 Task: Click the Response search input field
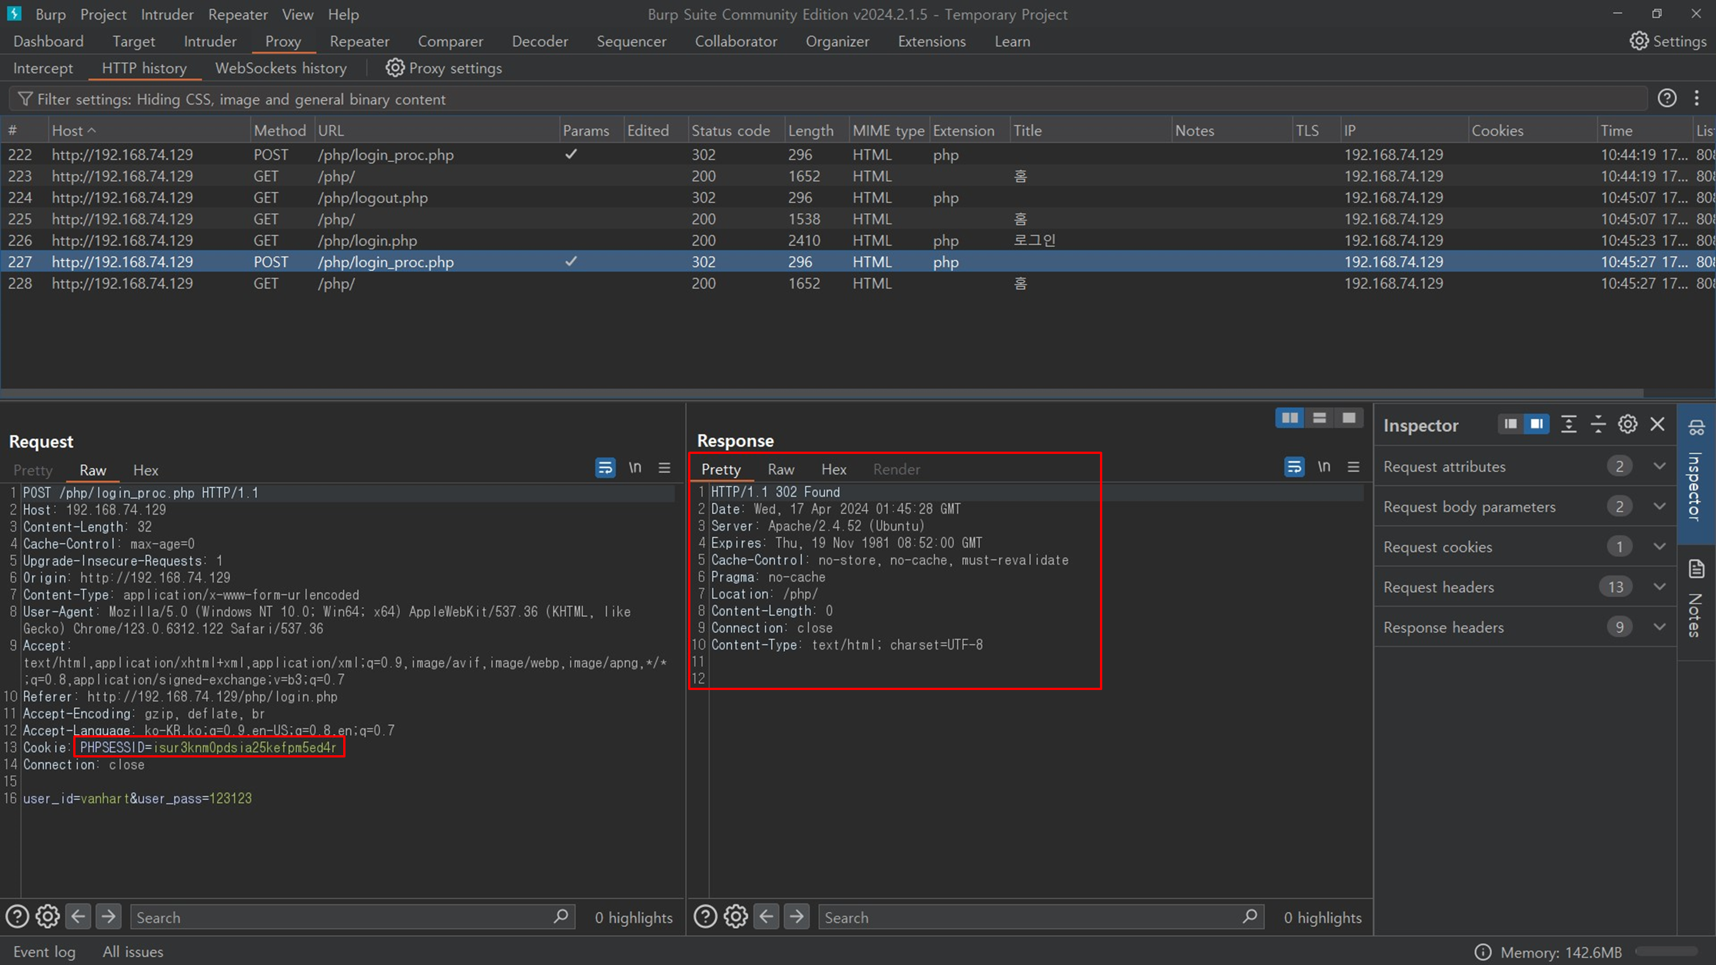tap(1029, 918)
